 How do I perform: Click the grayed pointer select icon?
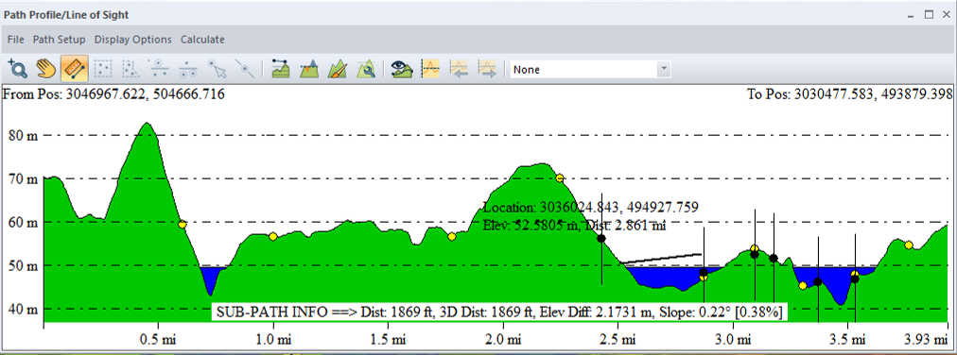217,69
